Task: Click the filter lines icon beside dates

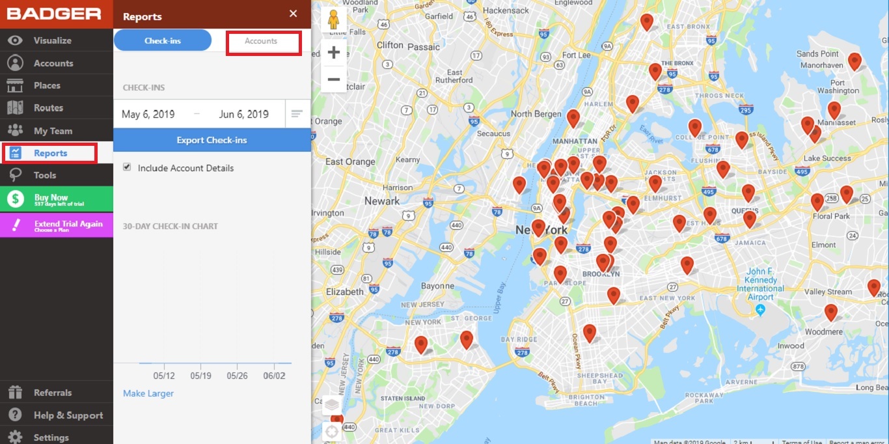Action: point(297,114)
